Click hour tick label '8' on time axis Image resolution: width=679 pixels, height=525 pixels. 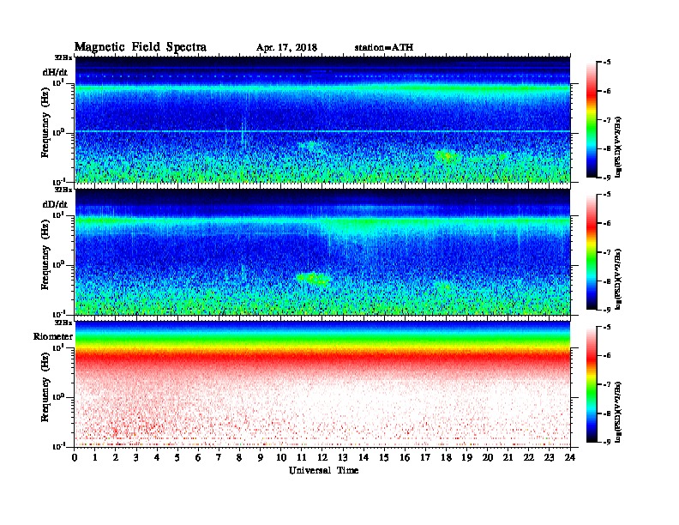(x=239, y=457)
